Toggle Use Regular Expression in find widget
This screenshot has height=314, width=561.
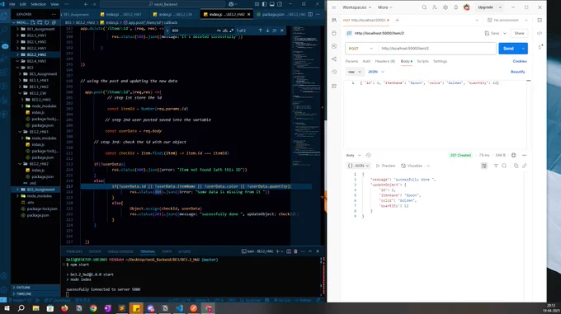[x=231, y=30]
